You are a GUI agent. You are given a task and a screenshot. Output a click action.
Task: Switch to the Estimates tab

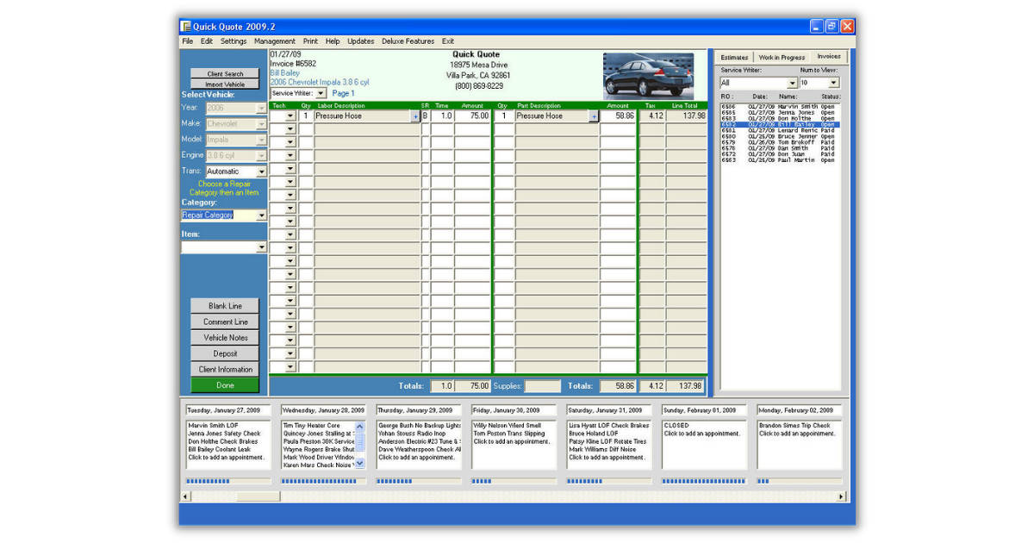735,56
